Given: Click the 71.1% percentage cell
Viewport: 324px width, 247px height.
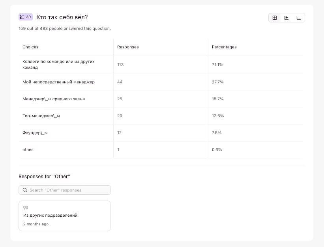Looking at the screenshot, I should click(217, 65).
